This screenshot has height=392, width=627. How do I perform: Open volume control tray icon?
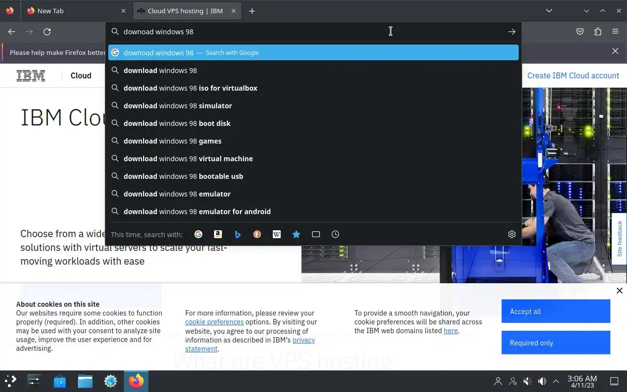542,381
